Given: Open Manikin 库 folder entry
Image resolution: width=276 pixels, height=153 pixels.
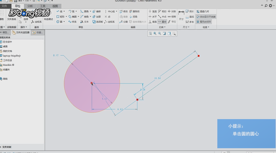Looking at the screenshot, I should tap(7, 65).
